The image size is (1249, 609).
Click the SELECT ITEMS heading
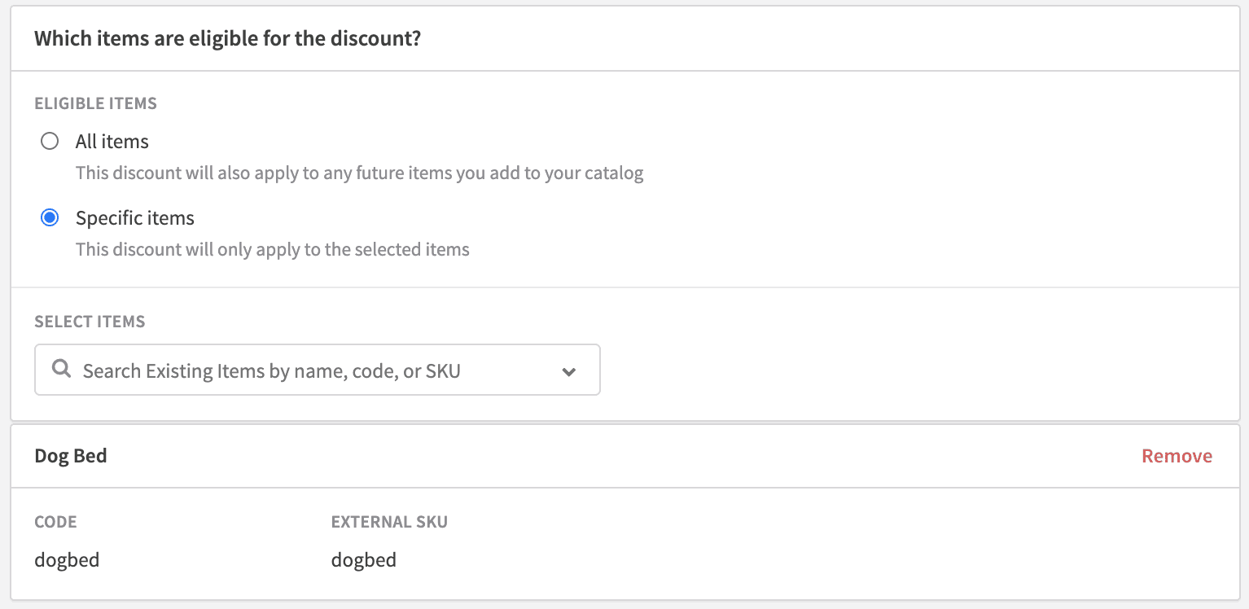click(90, 322)
